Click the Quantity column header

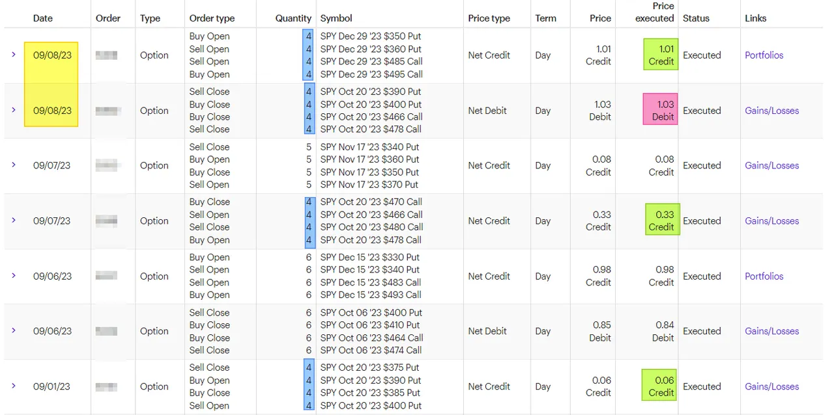click(293, 18)
